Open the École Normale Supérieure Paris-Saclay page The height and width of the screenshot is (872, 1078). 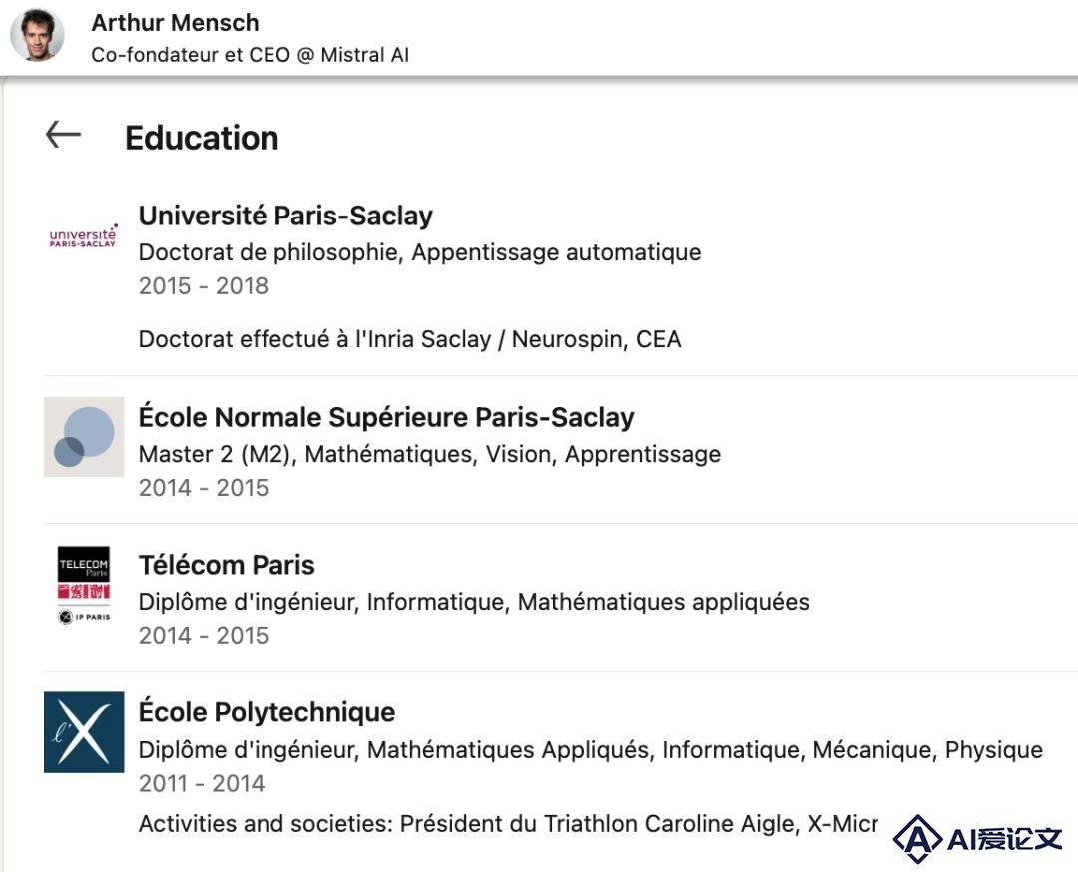click(x=385, y=417)
